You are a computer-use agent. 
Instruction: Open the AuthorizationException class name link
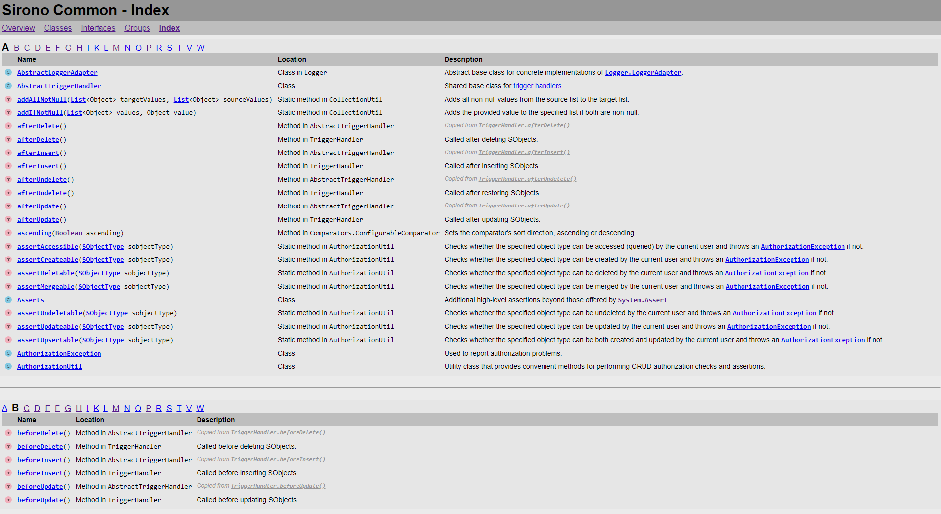pos(59,353)
